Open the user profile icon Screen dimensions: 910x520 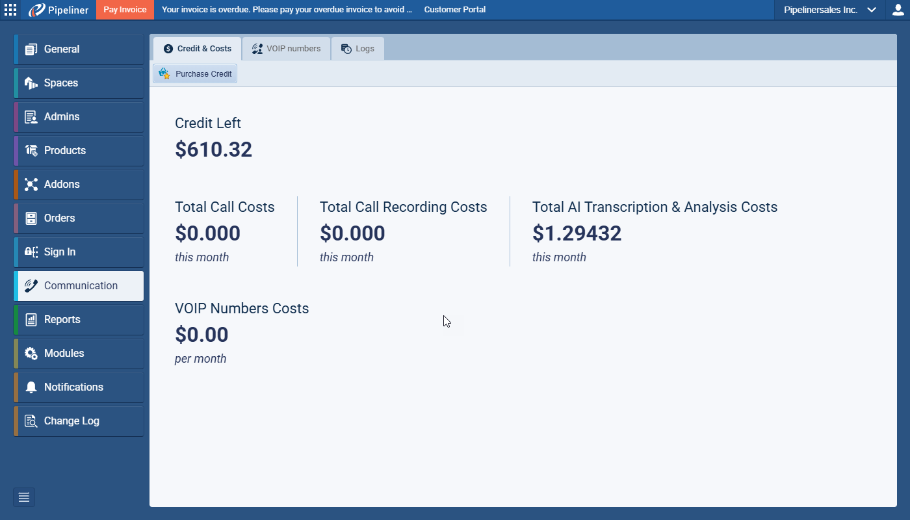(x=898, y=10)
